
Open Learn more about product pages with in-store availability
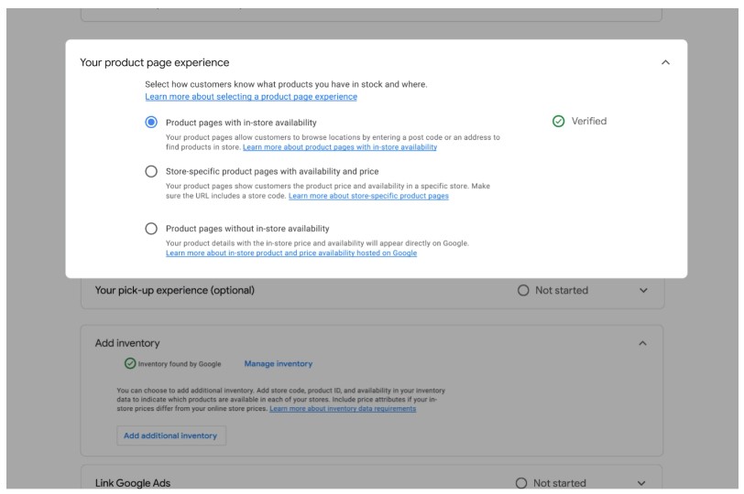click(x=339, y=147)
